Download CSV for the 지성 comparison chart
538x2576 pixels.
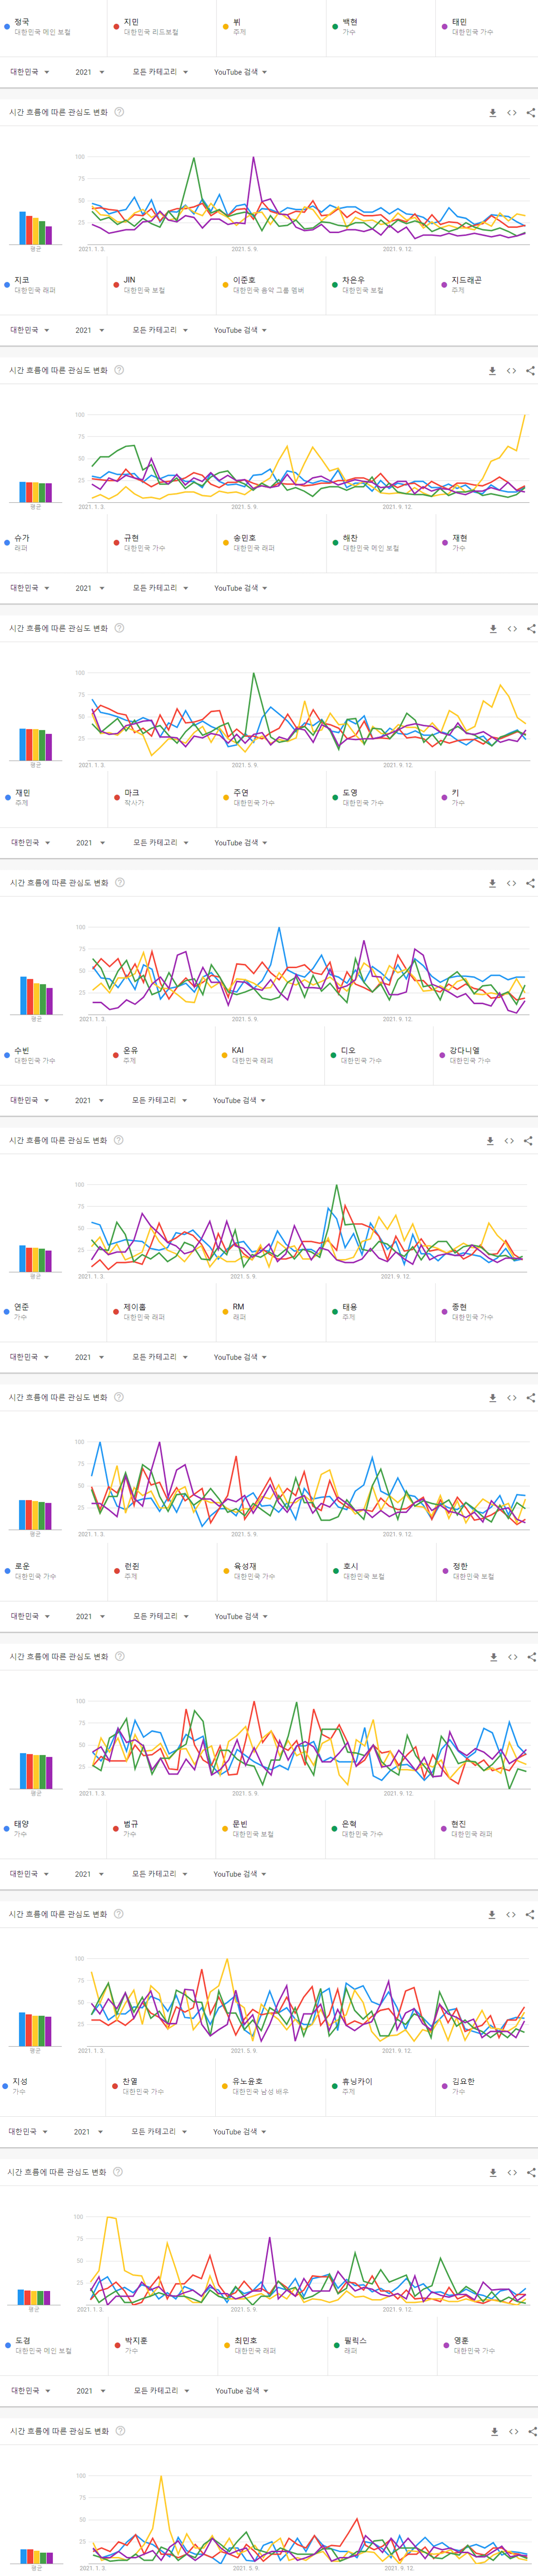pos(492,2173)
